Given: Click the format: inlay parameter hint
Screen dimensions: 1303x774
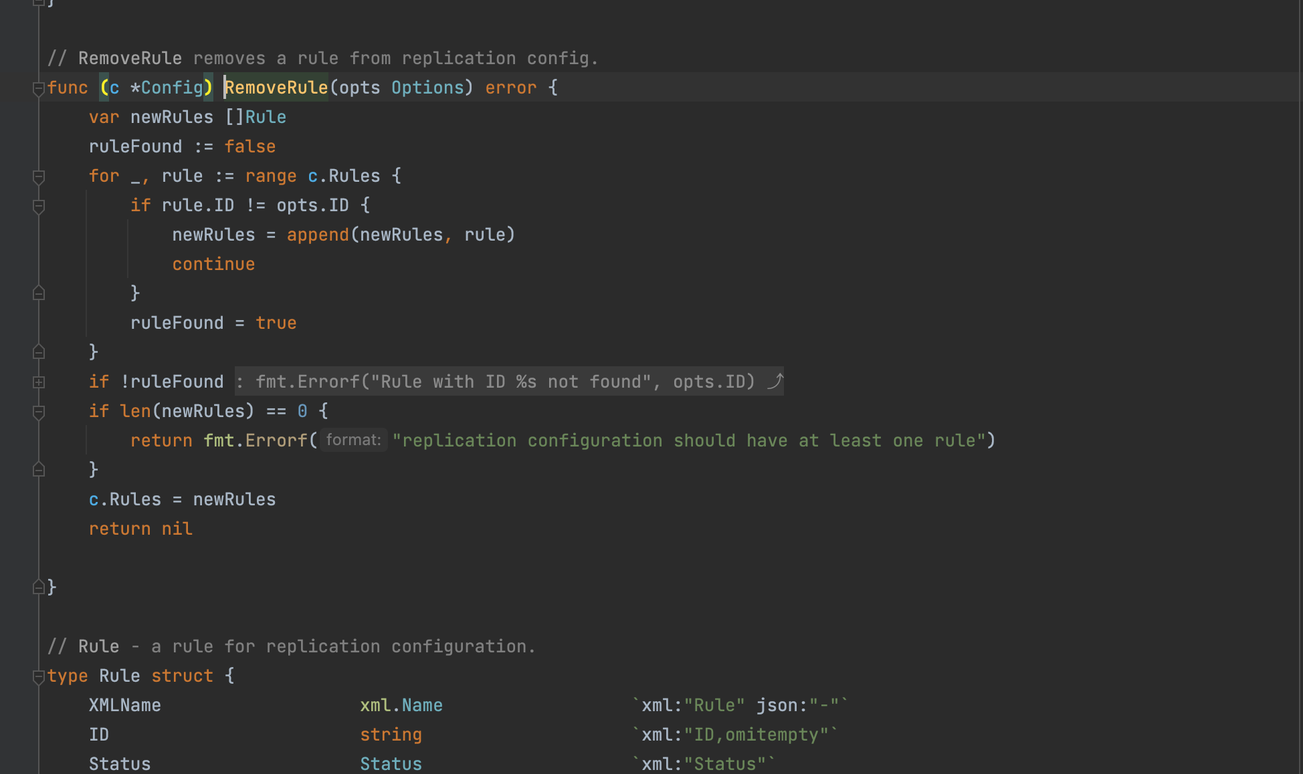Looking at the screenshot, I should (x=353, y=440).
